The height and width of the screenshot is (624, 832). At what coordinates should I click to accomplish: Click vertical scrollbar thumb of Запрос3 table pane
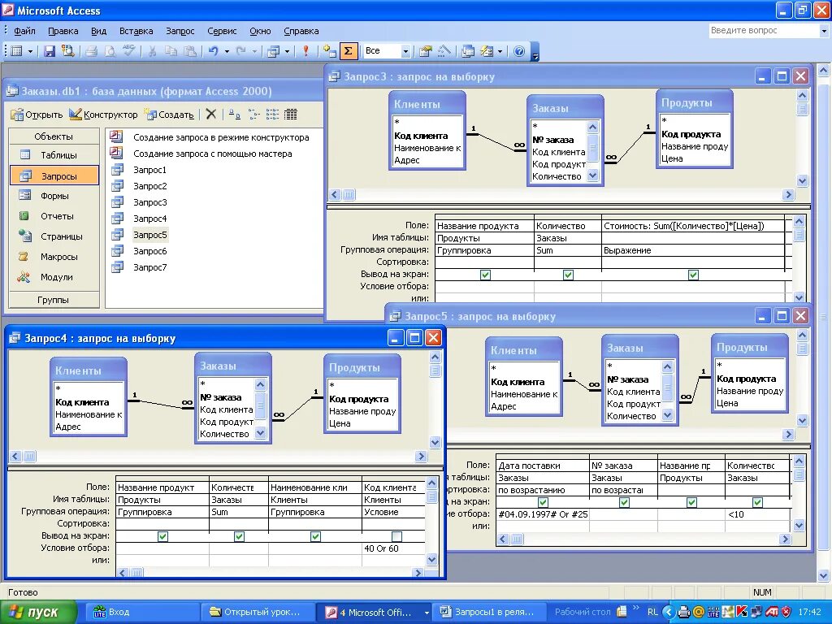click(x=802, y=109)
